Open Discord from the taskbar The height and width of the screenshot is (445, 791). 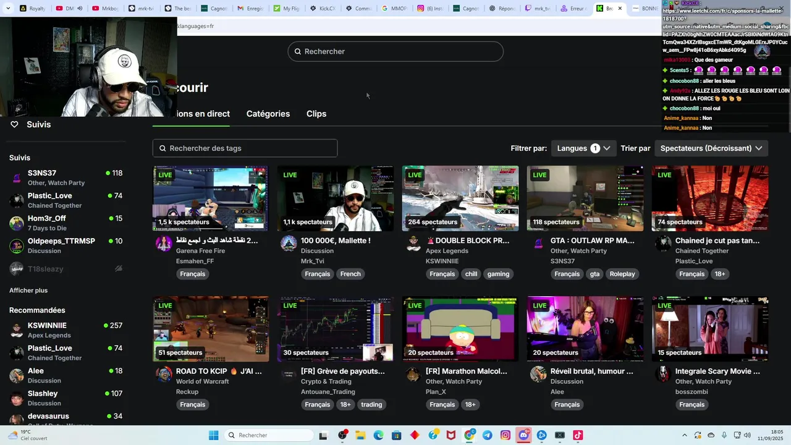(524, 435)
